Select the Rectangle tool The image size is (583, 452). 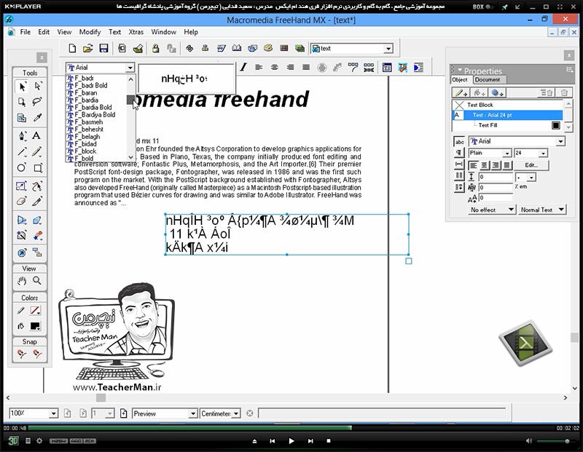coord(38,168)
